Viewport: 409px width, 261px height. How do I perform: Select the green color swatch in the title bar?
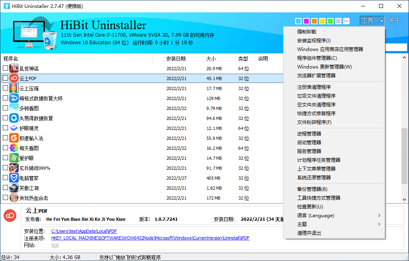point(330,21)
